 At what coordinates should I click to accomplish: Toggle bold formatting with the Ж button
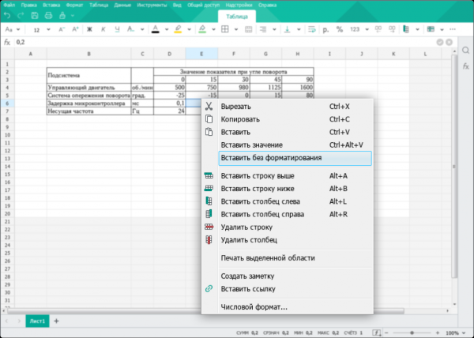[90, 29]
